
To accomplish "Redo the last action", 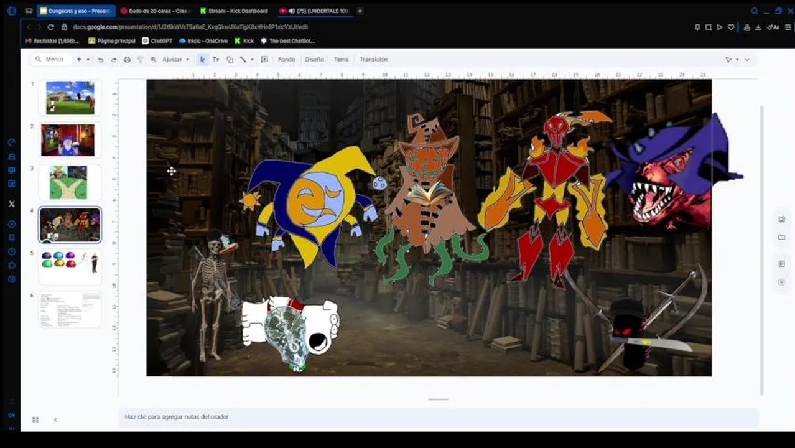I will coord(113,60).
